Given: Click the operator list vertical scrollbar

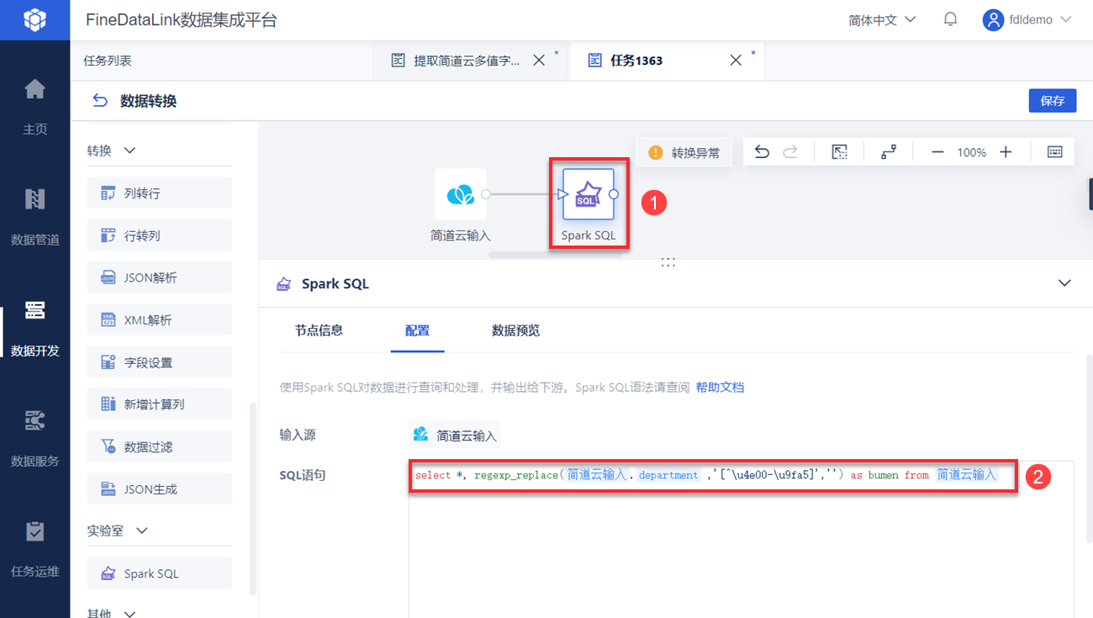Looking at the screenshot, I should pos(253,499).
